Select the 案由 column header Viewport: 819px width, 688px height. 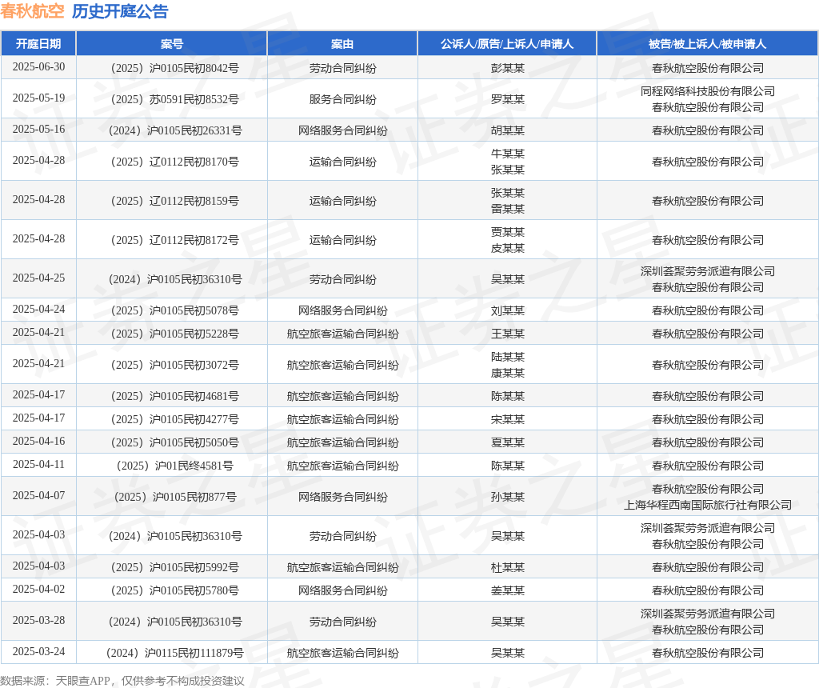[342, 44]
